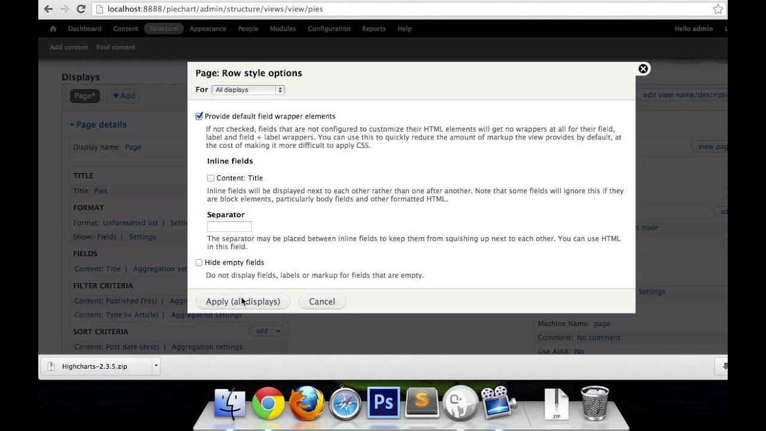Edit the Comment No comment link
Viewport: 766px width, 431px height.
tap(598, 338)
